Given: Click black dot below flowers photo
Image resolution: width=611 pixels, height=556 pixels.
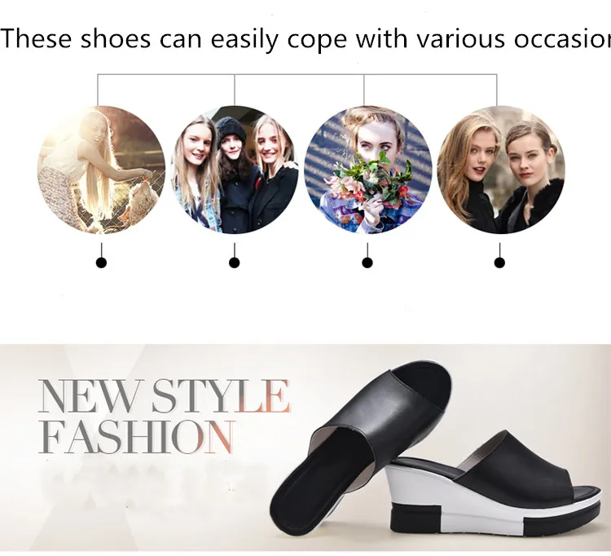Looking at the screenshot, I should pos(367,263).
